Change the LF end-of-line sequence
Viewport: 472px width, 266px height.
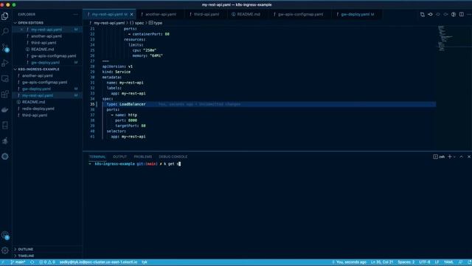[437, 262]
